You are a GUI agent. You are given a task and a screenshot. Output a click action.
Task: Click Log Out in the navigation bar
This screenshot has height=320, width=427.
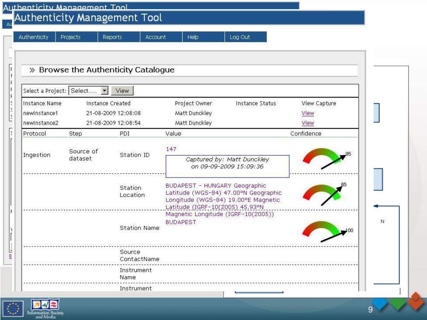(x=246, y=37)
